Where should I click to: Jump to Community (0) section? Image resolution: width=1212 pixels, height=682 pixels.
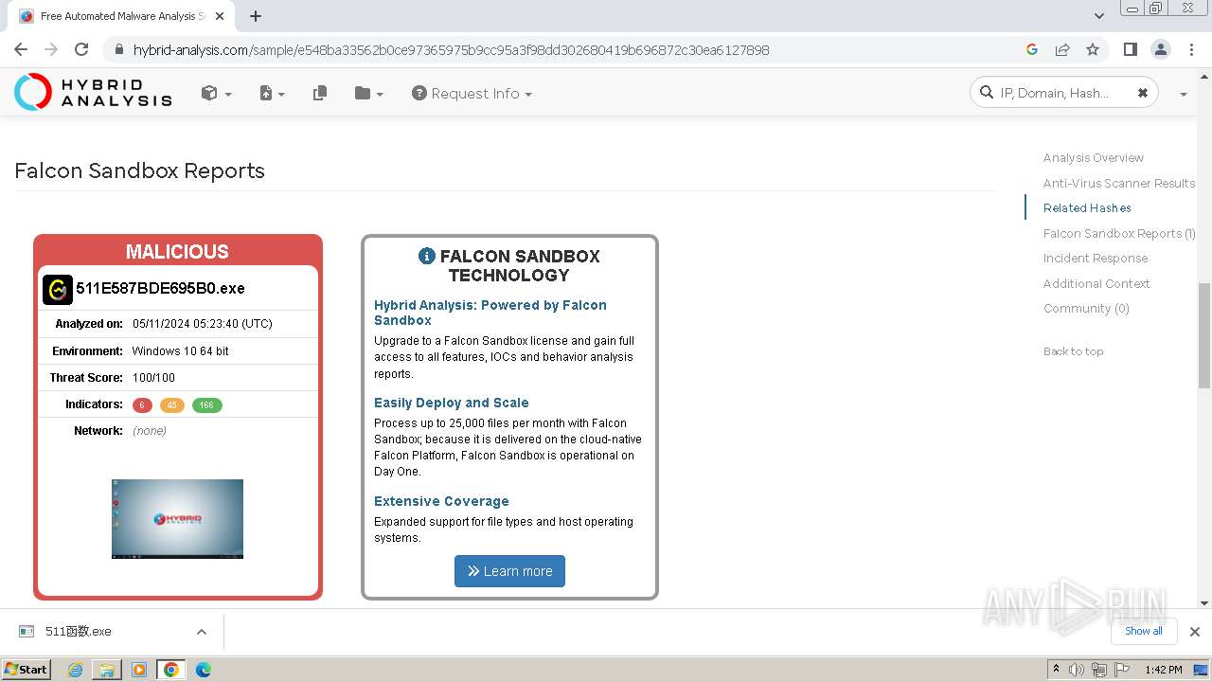tap(1086, 309)
